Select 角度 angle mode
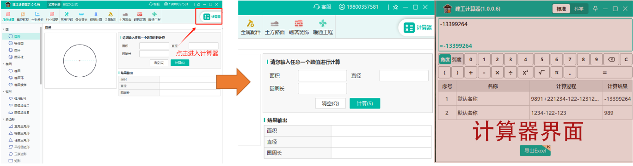 [x=445, y=59]
